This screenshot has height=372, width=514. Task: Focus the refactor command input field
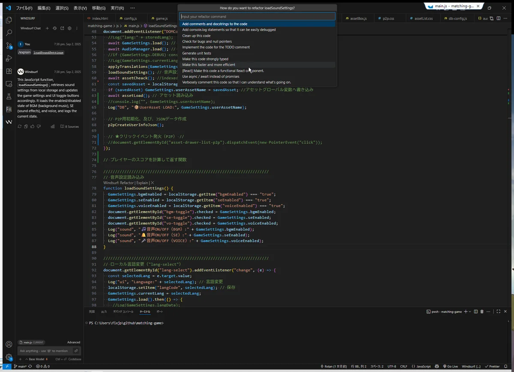click(257, 17)
